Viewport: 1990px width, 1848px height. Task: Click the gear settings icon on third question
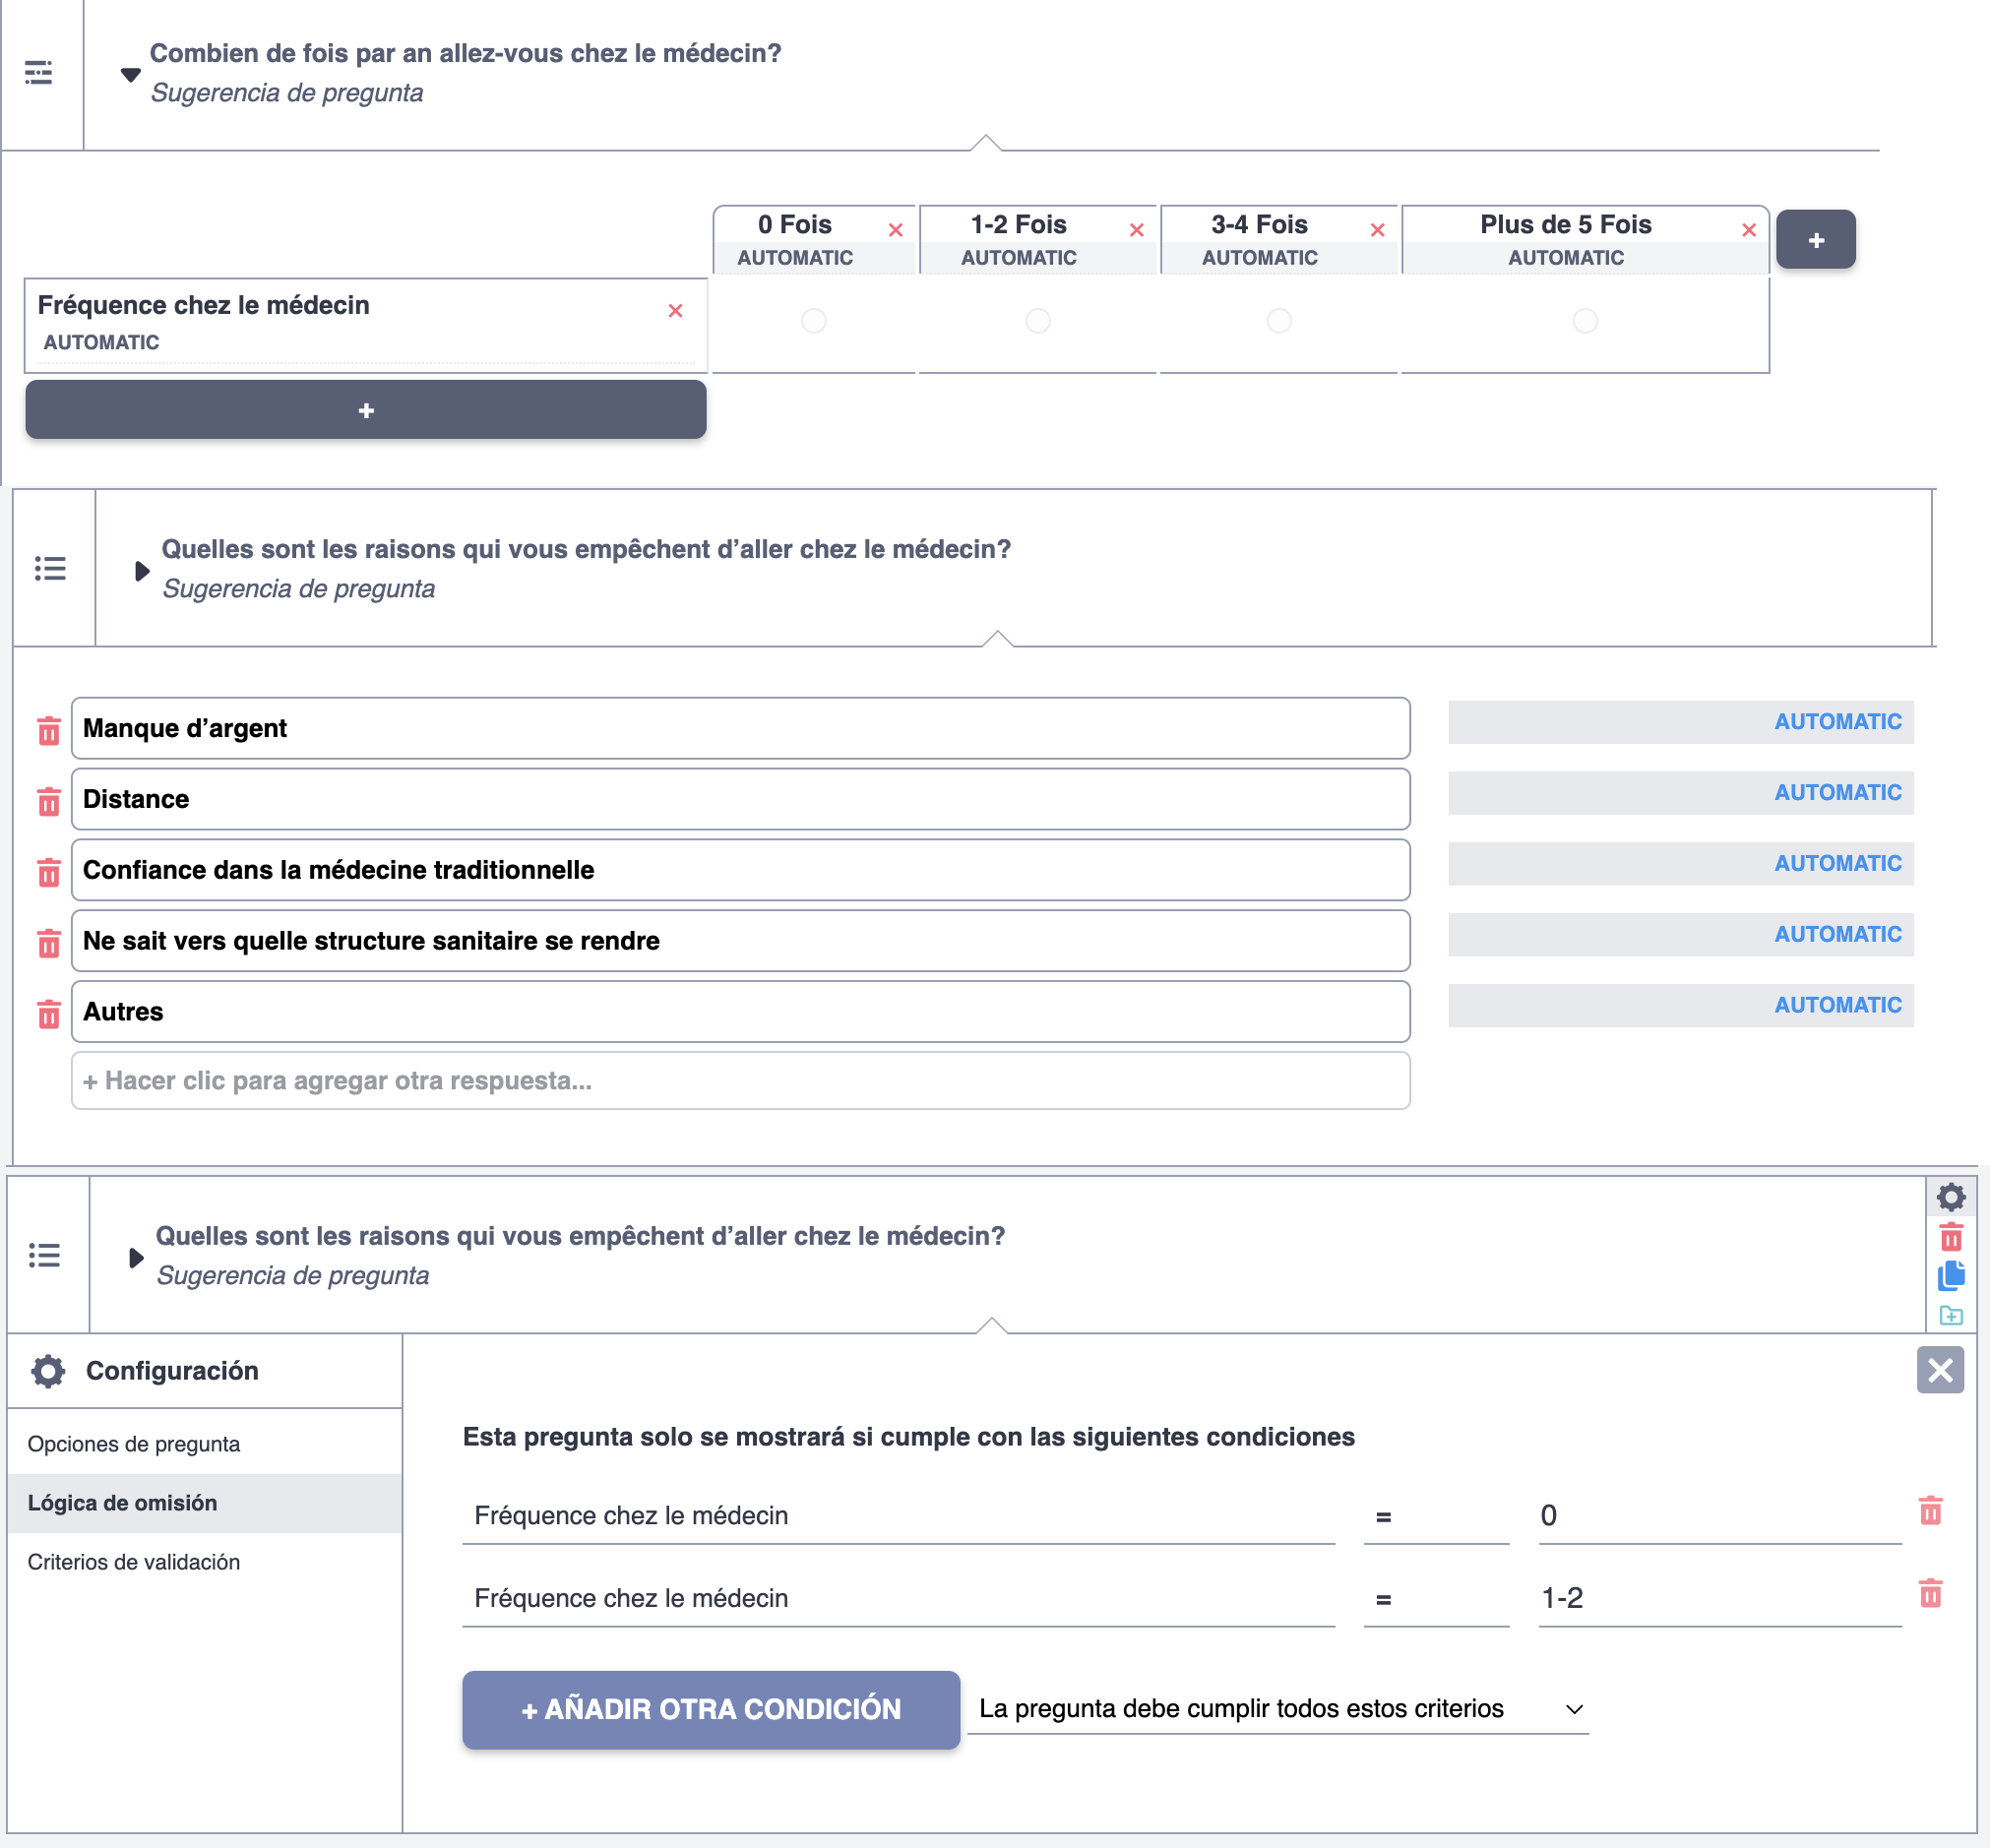1950,1197
